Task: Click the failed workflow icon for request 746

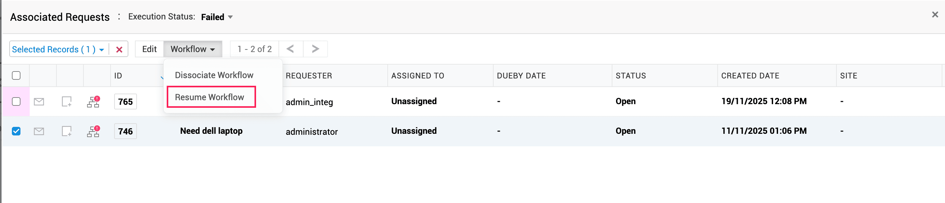Action: [93, 131]
